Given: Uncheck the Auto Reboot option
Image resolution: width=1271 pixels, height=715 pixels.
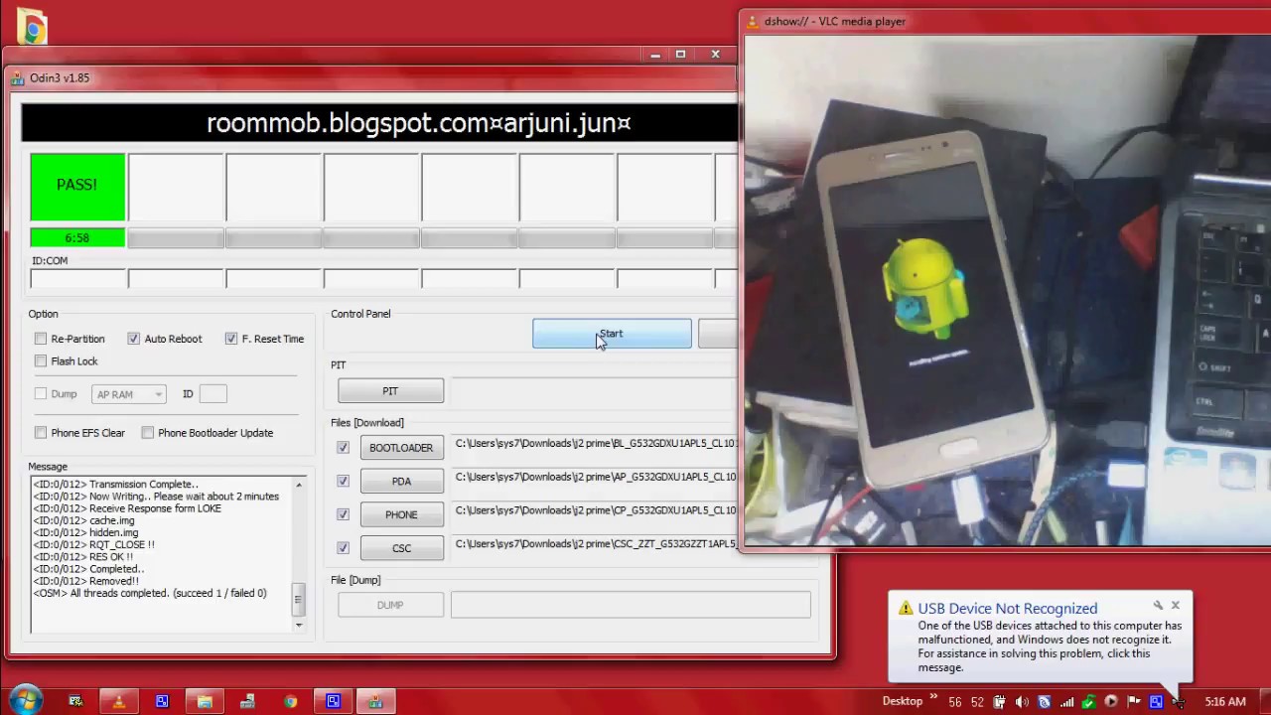Looking at the screenshot, I should point(133,339).
